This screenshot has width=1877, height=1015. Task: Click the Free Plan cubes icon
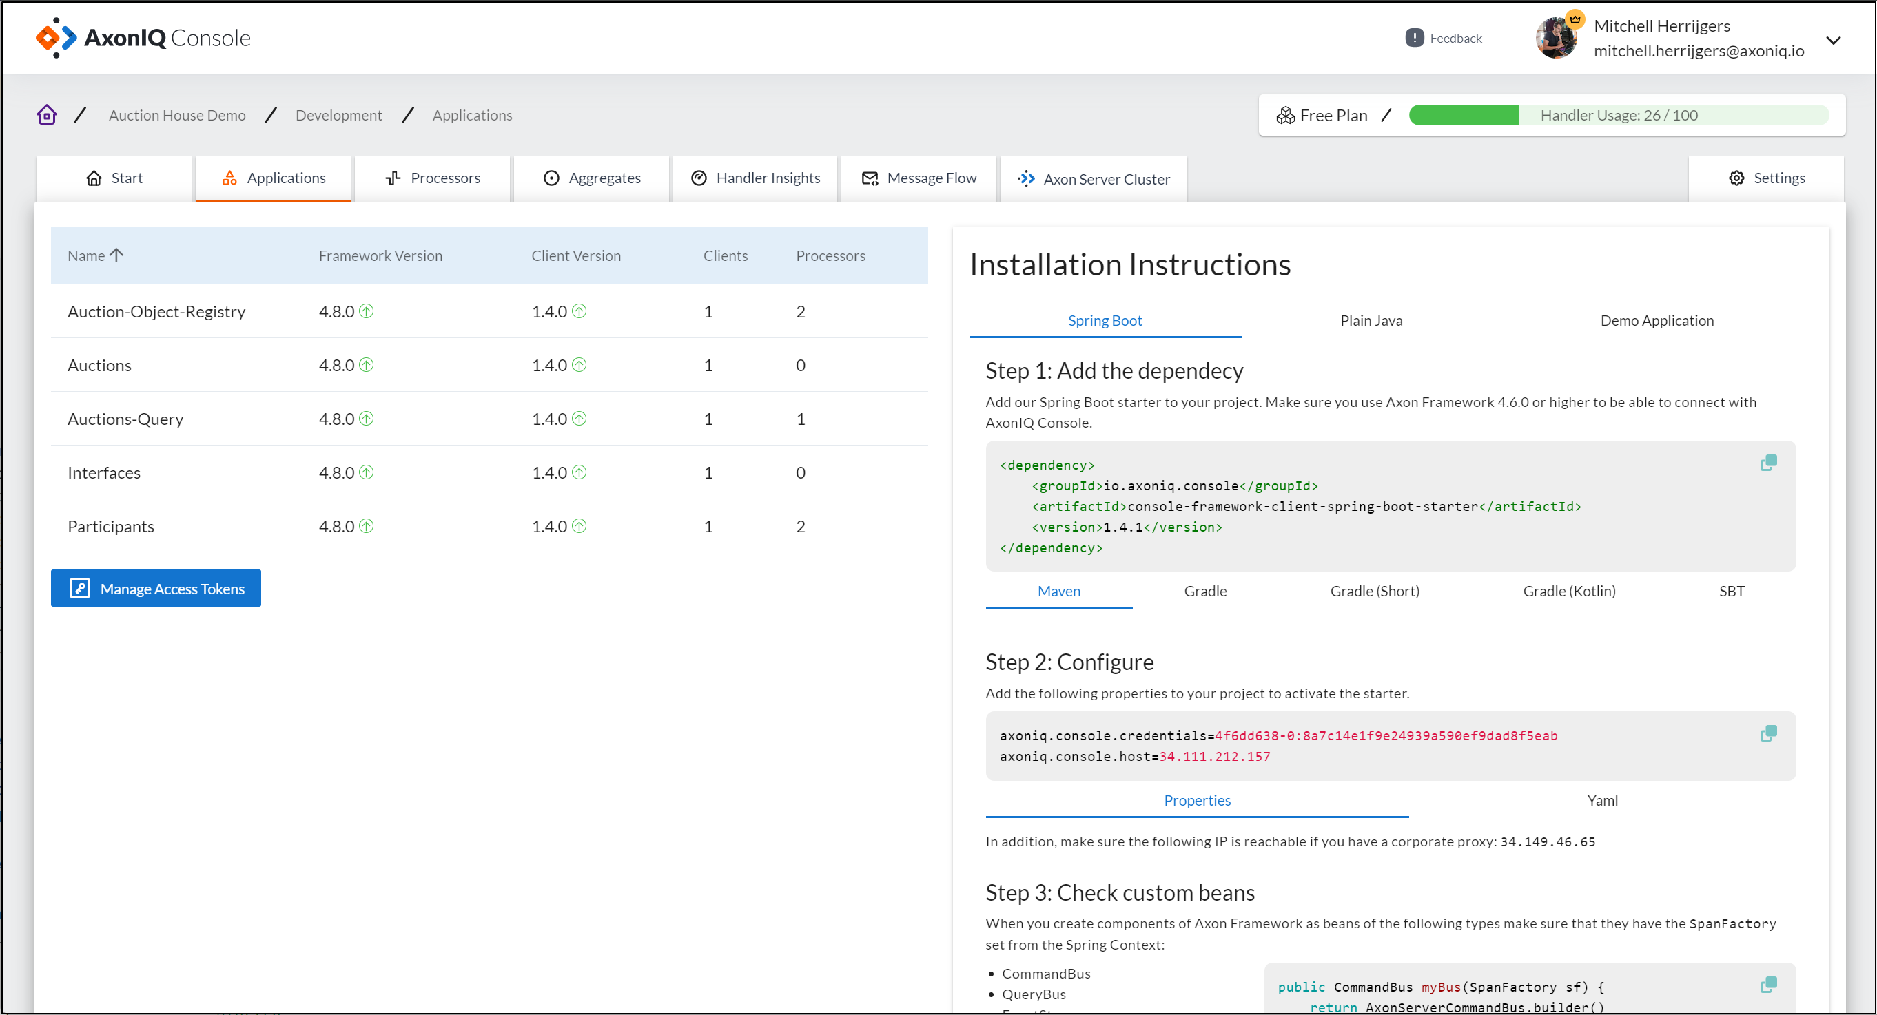tap(1285, 115)
